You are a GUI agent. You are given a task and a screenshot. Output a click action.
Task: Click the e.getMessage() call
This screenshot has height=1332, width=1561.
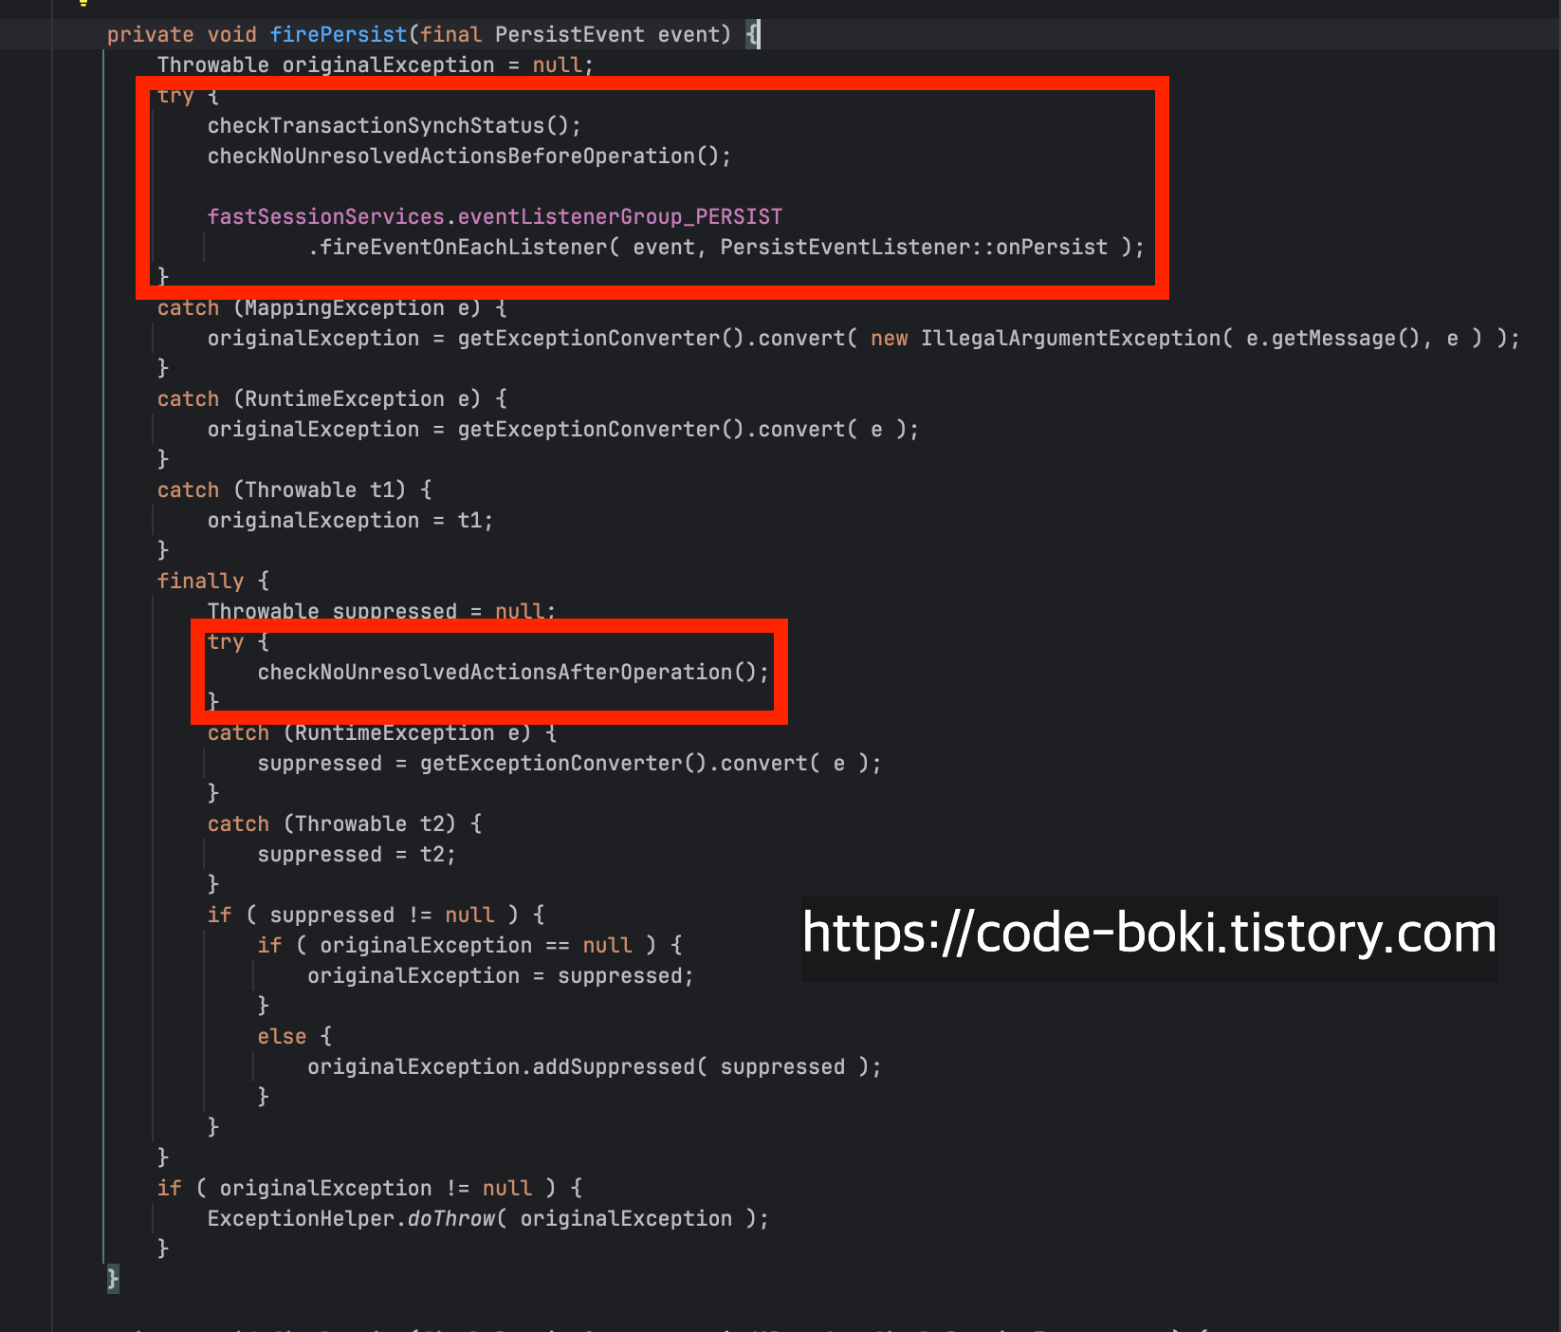pos(1332,338)
